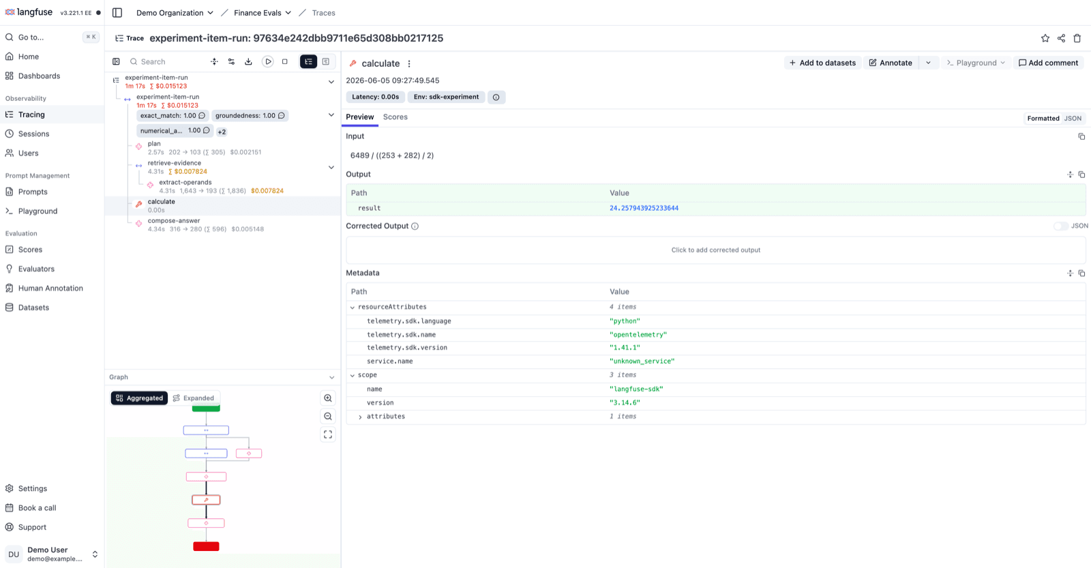Image resolution: width=1091 pixels, height=568 pixels.
Task: Stop trace playback with the square button
Action: click(x=285, y=61)
